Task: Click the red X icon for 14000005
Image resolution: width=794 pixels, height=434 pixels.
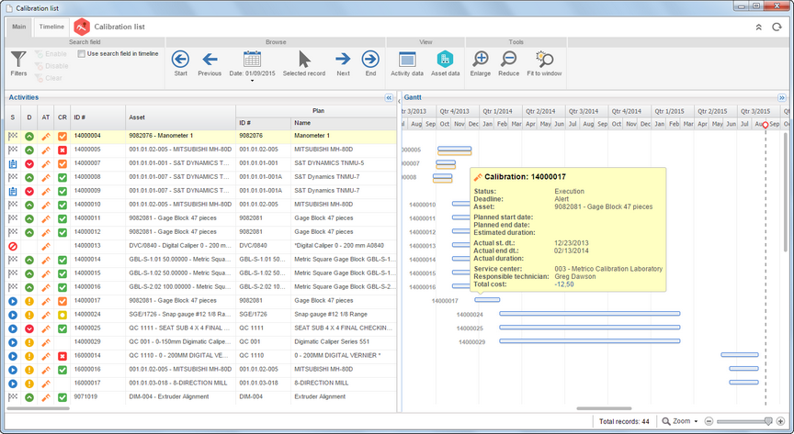Action: [62, 150]
